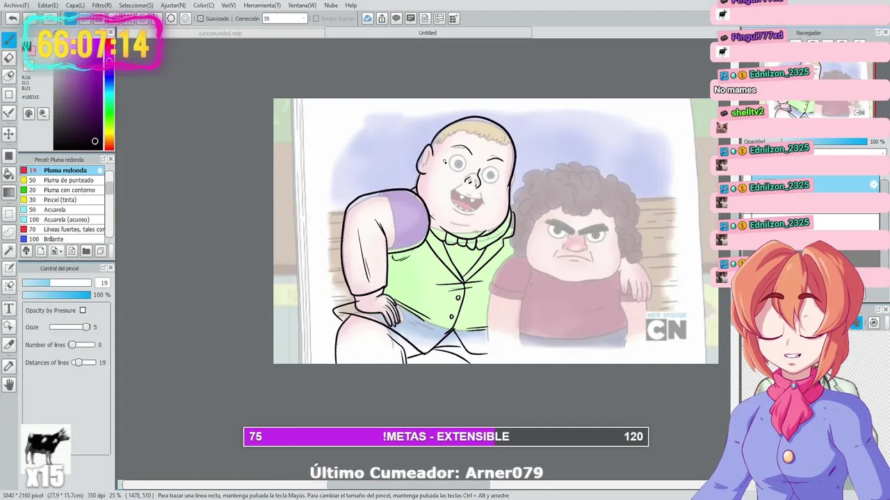This screenshot has height=500, width=890.
Task: Activate the Hand pan tool
Action: 9,384
